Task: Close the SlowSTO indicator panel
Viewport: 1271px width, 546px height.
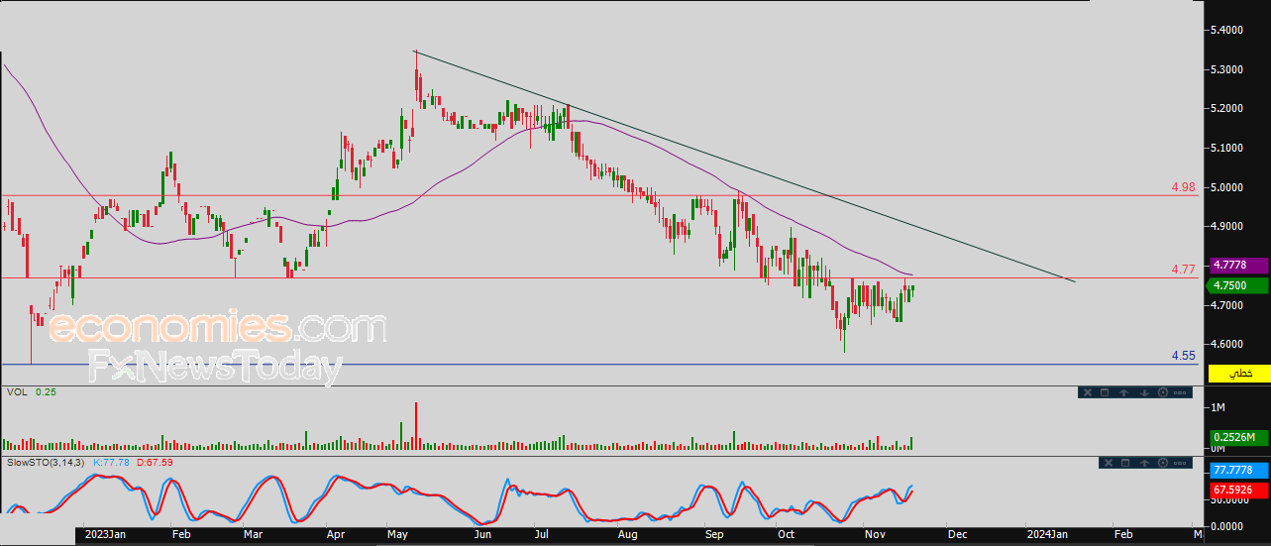Action: [1107, 463]
